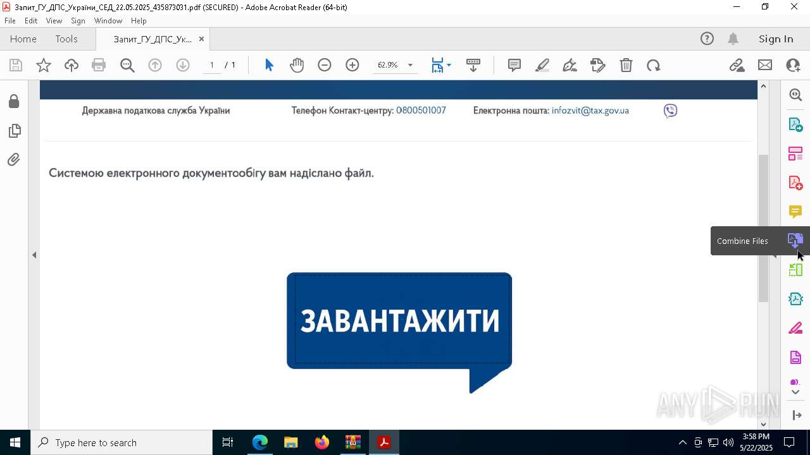This screenshot has width=810, height=455.
Task: Close the Запит_ГУ_ДПС document tab
Action: pyautogui.click(x=201, y=39)
